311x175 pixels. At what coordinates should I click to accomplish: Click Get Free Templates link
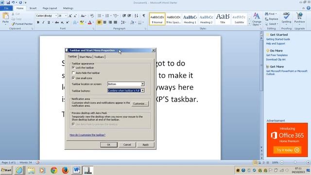point(277,55)
